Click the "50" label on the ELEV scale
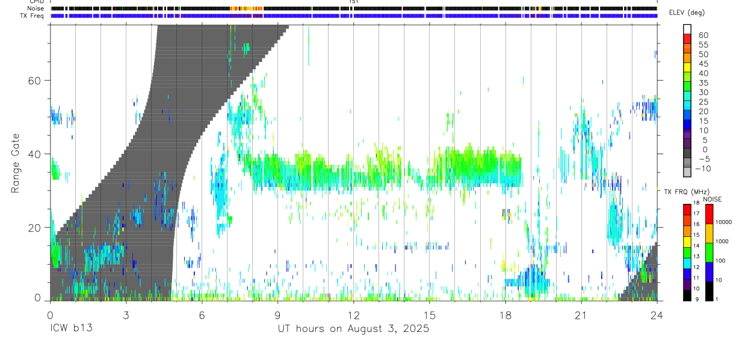Viewport: 739px width, 341px height. pos(703,55)
